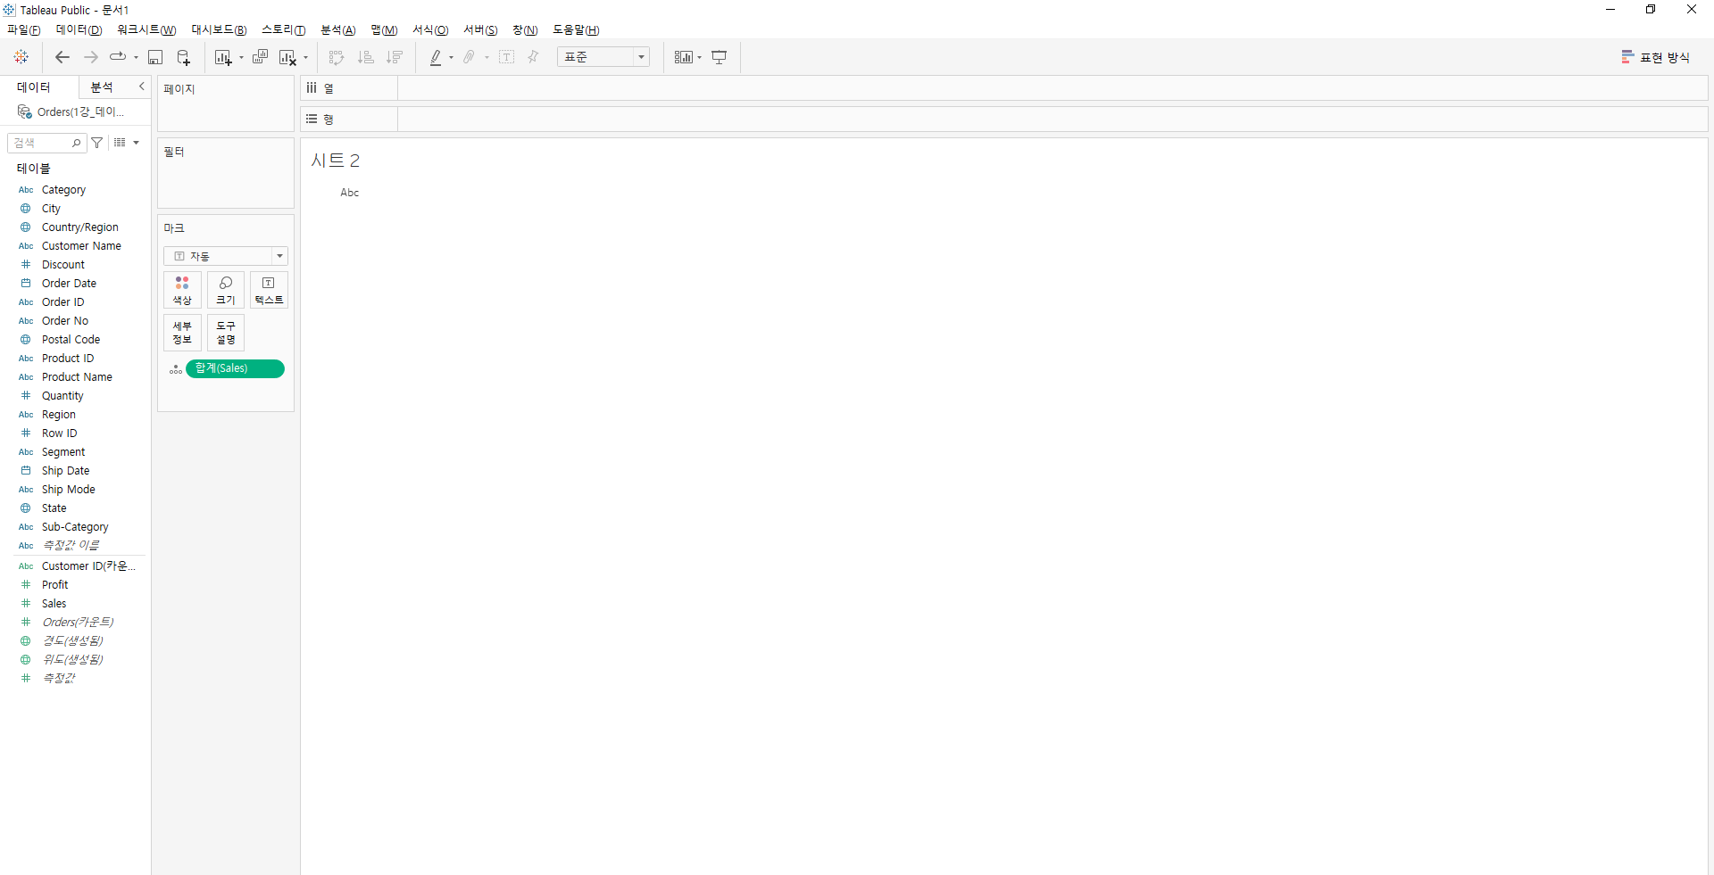Image resolution: width=1714 pixels, height=875 pixels.
Task: Click the sort ascending icon
Action: point(365,57)
